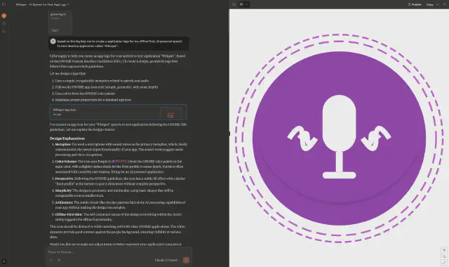Open the search and tools settings icon
The image size is (449, 267).
[x=59, y=260]
